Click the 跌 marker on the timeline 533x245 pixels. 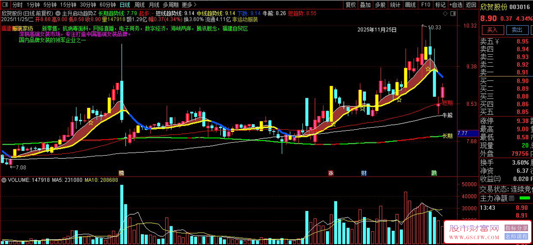click(x=434, y=173)
